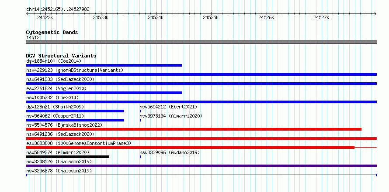This screenshot has height=192, width=389.
Task: Click the 24522k ruler position
Action: coord(45,17)
